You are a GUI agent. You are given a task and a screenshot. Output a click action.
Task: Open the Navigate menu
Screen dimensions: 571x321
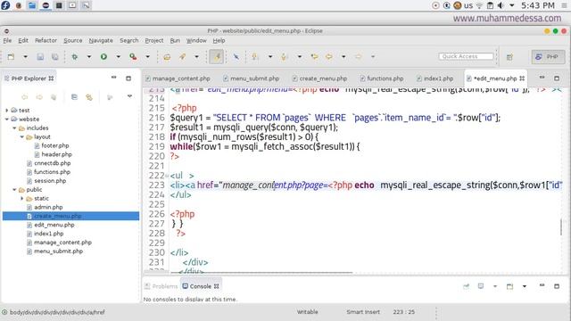pyautogui.click(x=101, y=40)
